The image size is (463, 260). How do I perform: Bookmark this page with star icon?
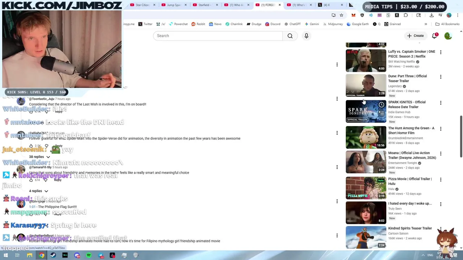click(341, 15)
